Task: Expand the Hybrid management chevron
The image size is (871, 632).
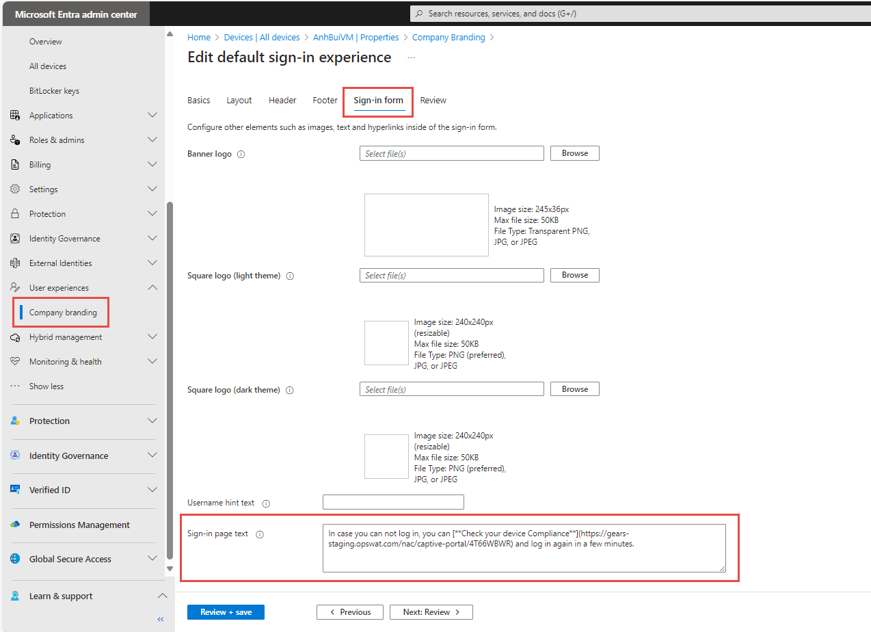Action: click(152, 337)
